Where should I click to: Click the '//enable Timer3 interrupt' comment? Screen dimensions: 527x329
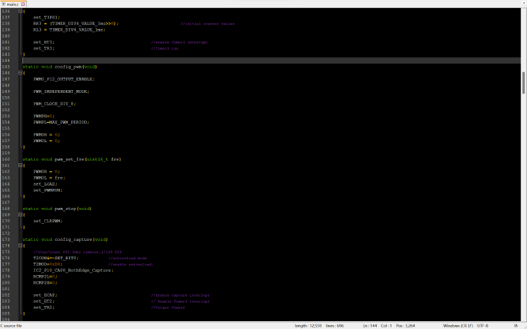point(179,42)
